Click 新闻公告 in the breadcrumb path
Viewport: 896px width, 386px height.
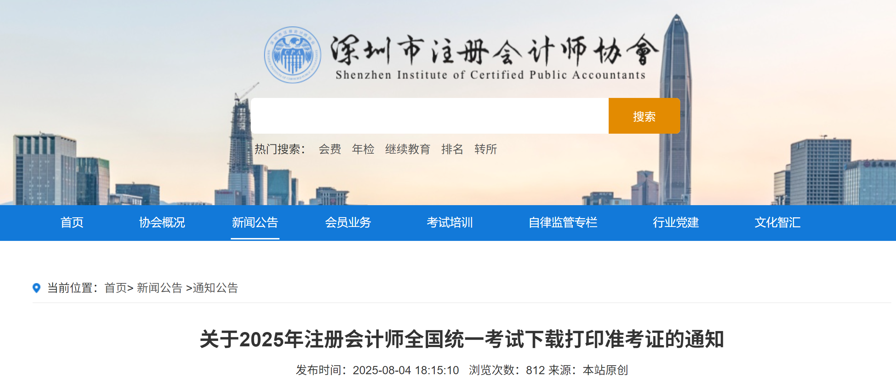point(160,288)
